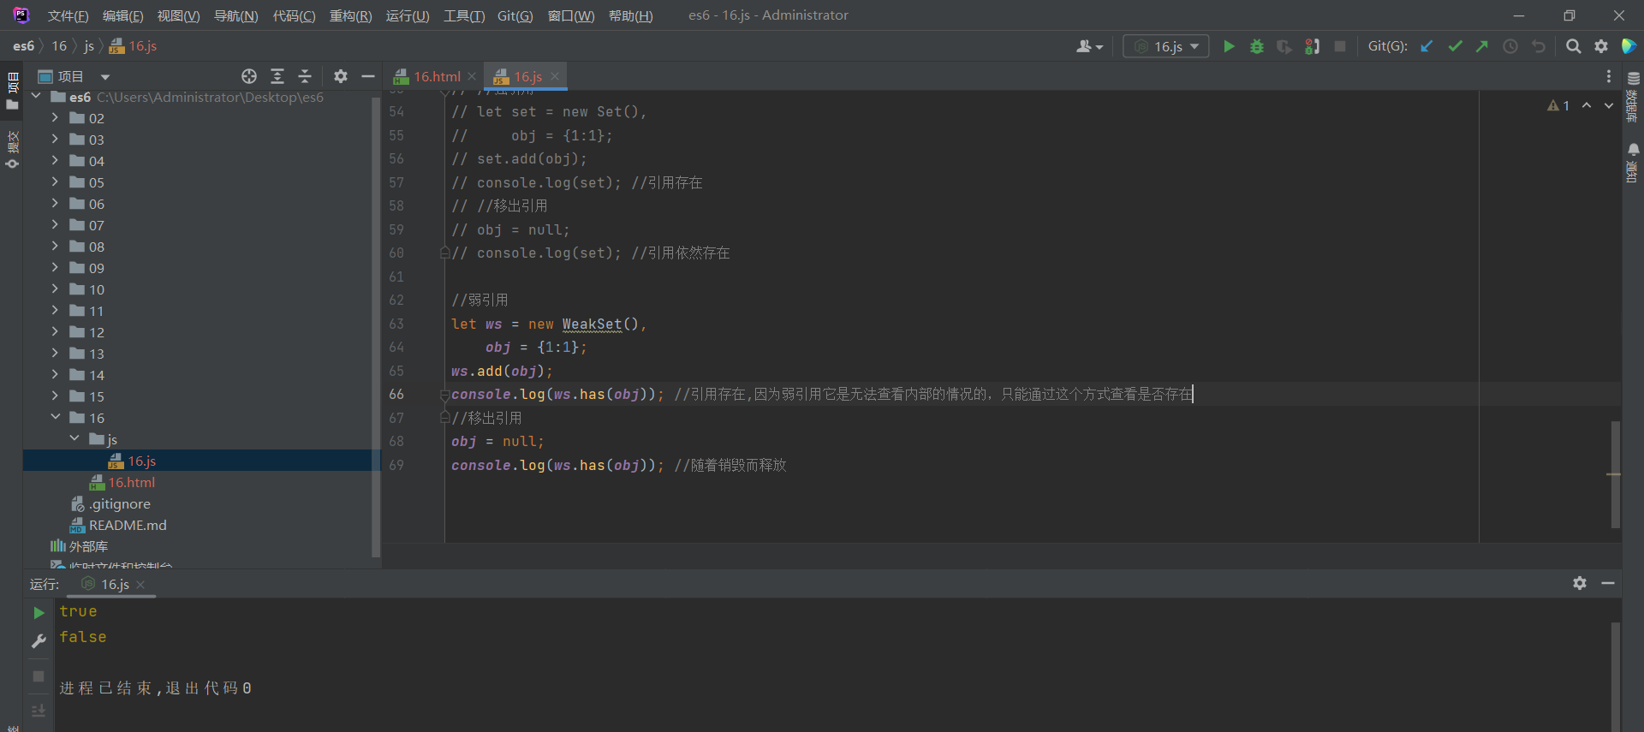Select .gitignore file in the tree

point(119,503)
